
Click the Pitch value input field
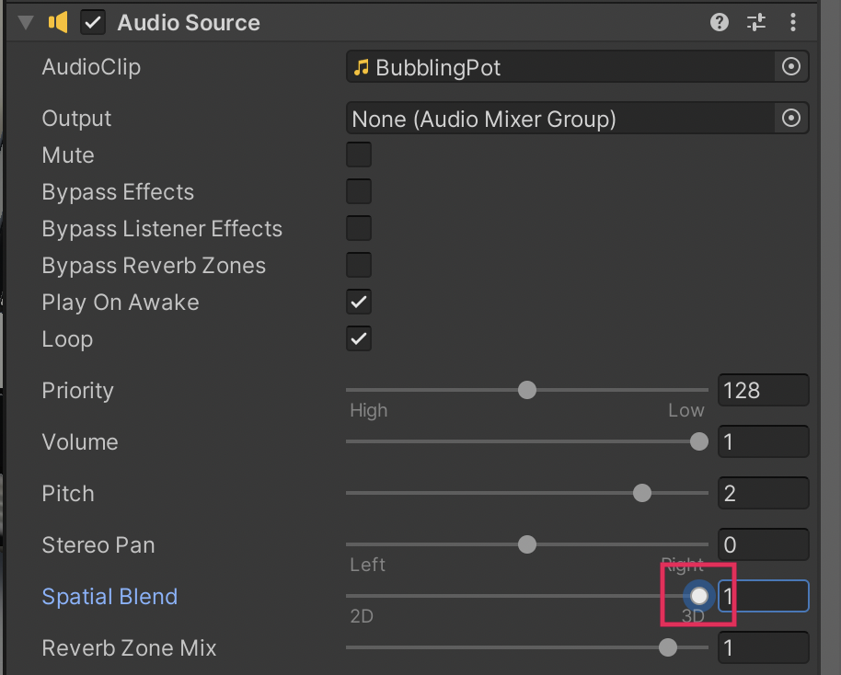click(x=763, y=493)
